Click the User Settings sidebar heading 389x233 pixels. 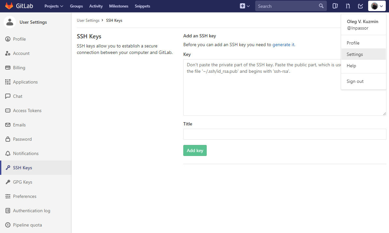[33, 22]
